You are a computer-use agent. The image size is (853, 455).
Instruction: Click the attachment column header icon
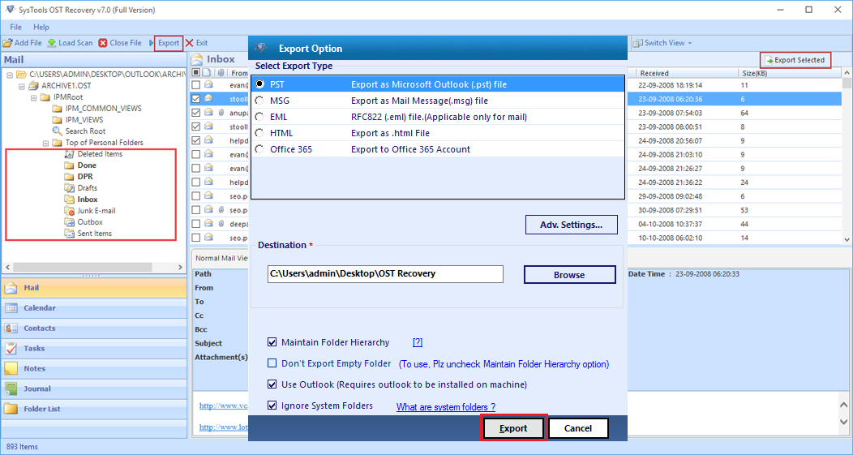point(221,72)
